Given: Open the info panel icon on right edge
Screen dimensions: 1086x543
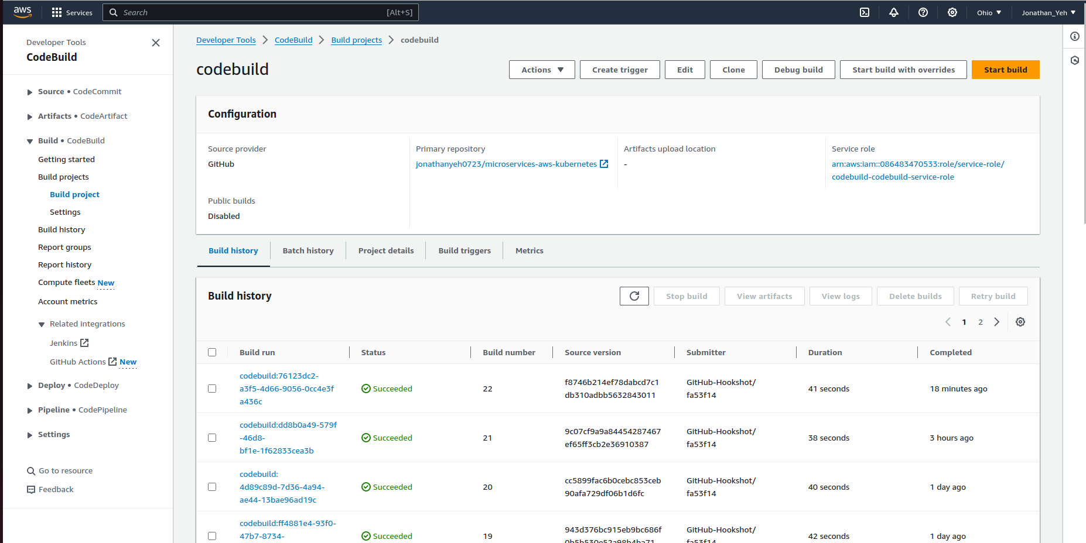Looking at the screenshot, I should click(1075, 36).
